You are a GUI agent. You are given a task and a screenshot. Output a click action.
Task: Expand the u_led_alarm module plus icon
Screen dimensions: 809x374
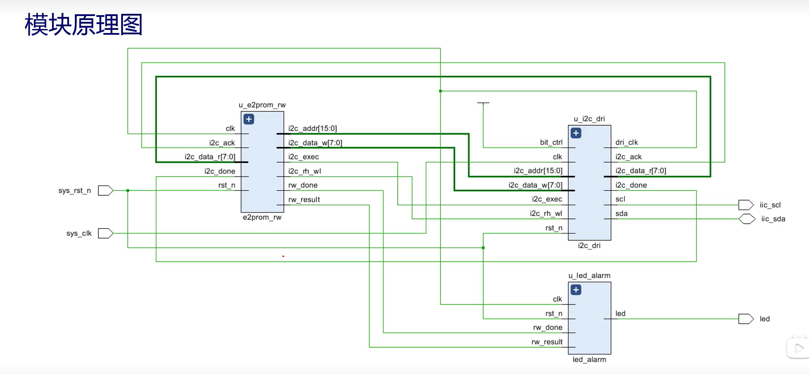click(x=576, y=290)
